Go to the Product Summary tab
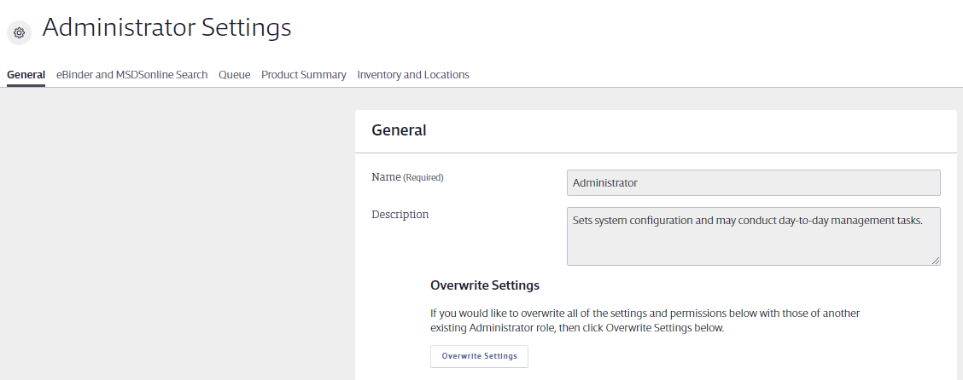Image resolution: width=963 pixels, height=380 pixels. click(303, 75)
